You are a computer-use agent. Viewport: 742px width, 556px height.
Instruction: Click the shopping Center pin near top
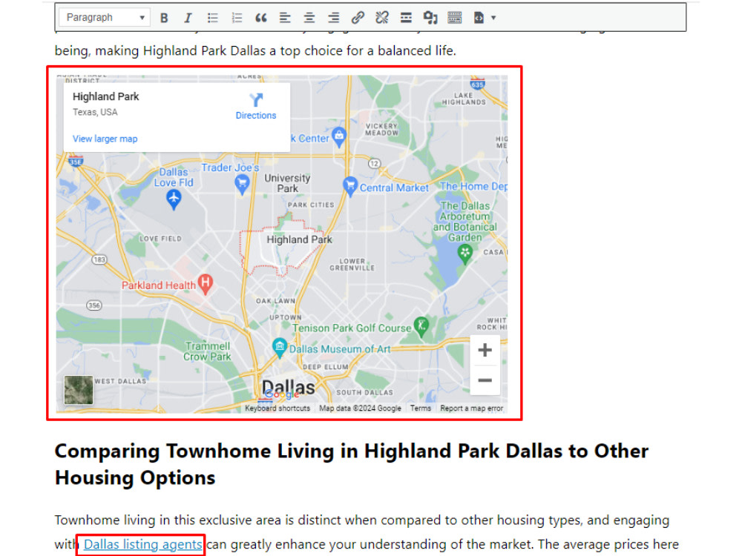339,137
